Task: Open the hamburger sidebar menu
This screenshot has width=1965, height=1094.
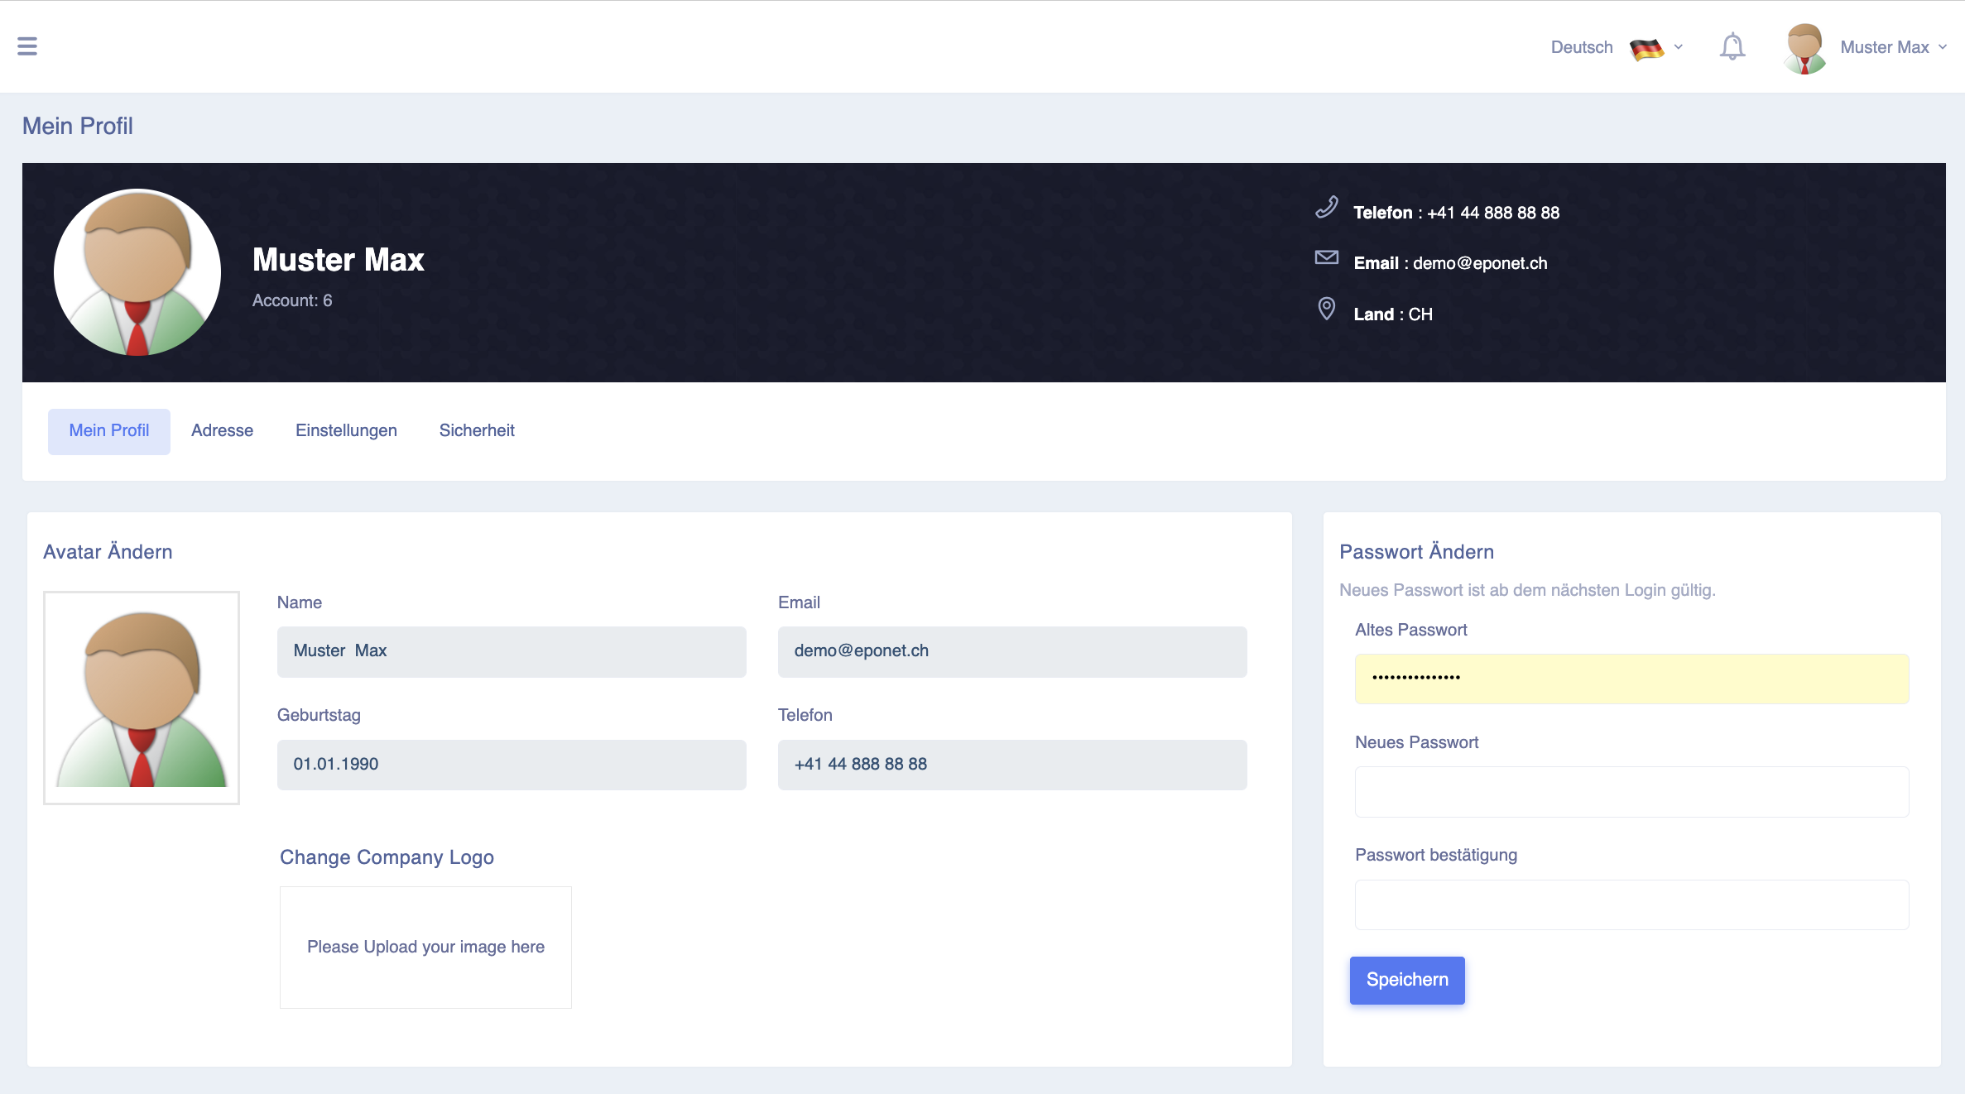Action: (27, 46)
